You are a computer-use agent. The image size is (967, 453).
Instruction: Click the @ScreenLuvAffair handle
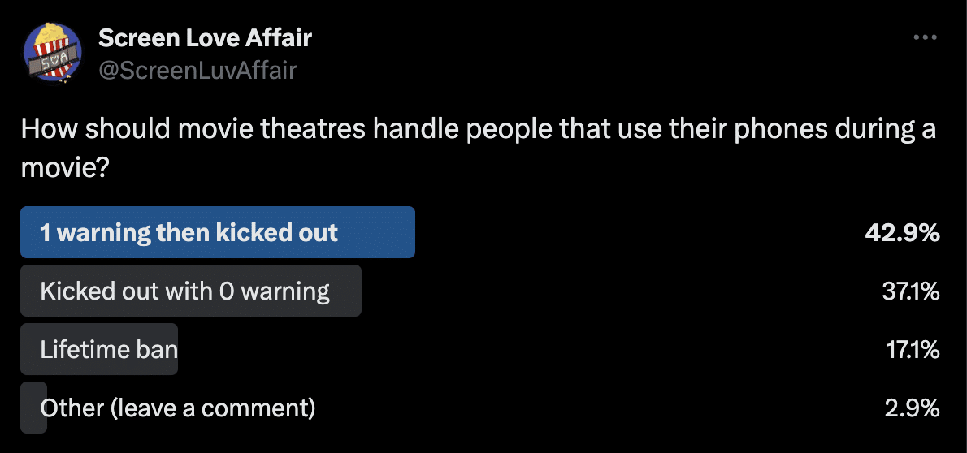point(197,71)
